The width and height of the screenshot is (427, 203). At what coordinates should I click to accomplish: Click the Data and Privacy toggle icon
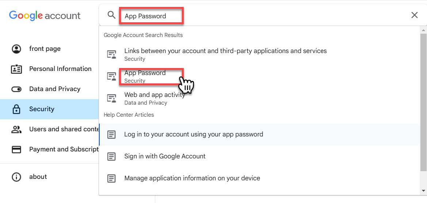16,89
